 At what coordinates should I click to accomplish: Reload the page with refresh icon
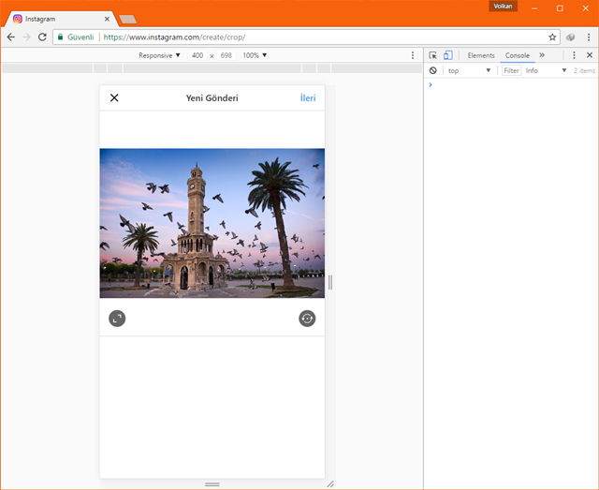[42, 37]
